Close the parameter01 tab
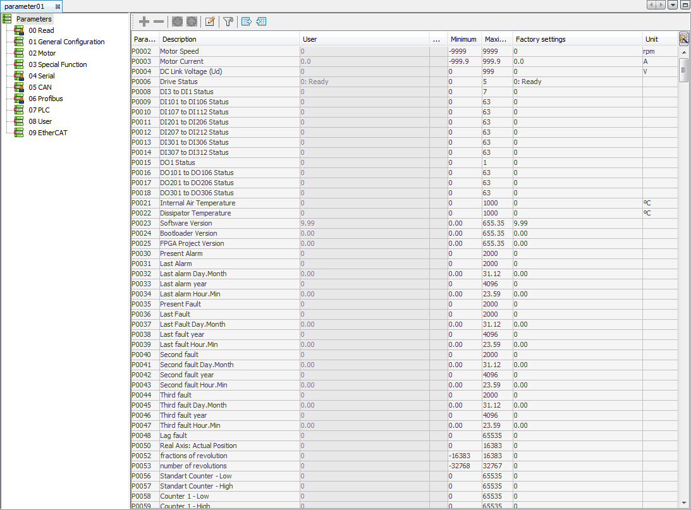This screenshot has width=691, height=510. point(58,6)
